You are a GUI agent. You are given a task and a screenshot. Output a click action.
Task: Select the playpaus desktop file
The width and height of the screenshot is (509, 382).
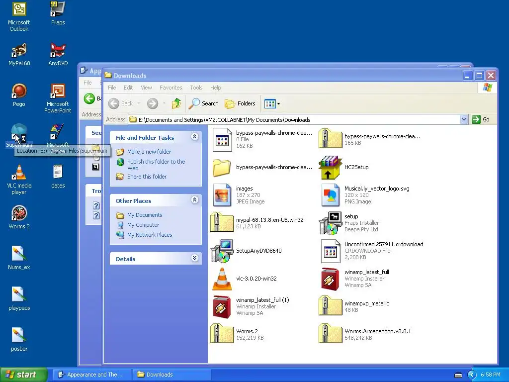pyautogui.click(x=19, y=299)
